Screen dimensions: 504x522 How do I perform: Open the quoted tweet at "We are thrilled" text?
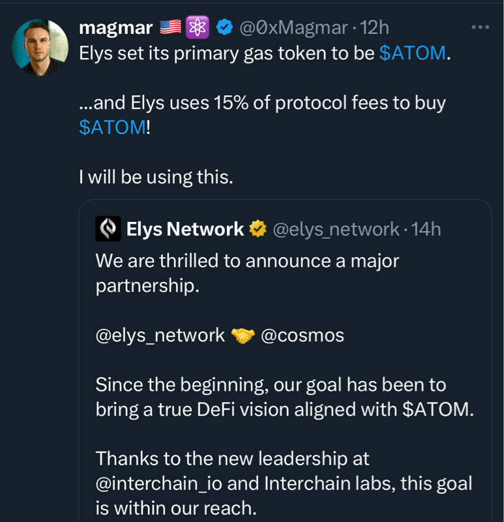coord(246,262)
